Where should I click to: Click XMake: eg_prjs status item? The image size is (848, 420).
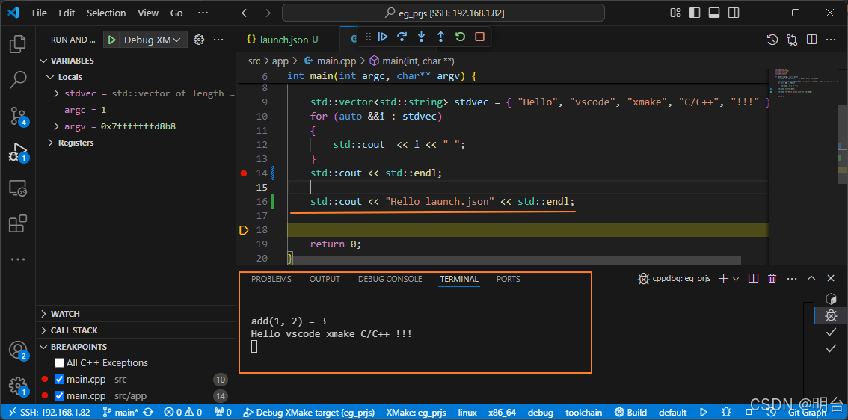(417, 413)
